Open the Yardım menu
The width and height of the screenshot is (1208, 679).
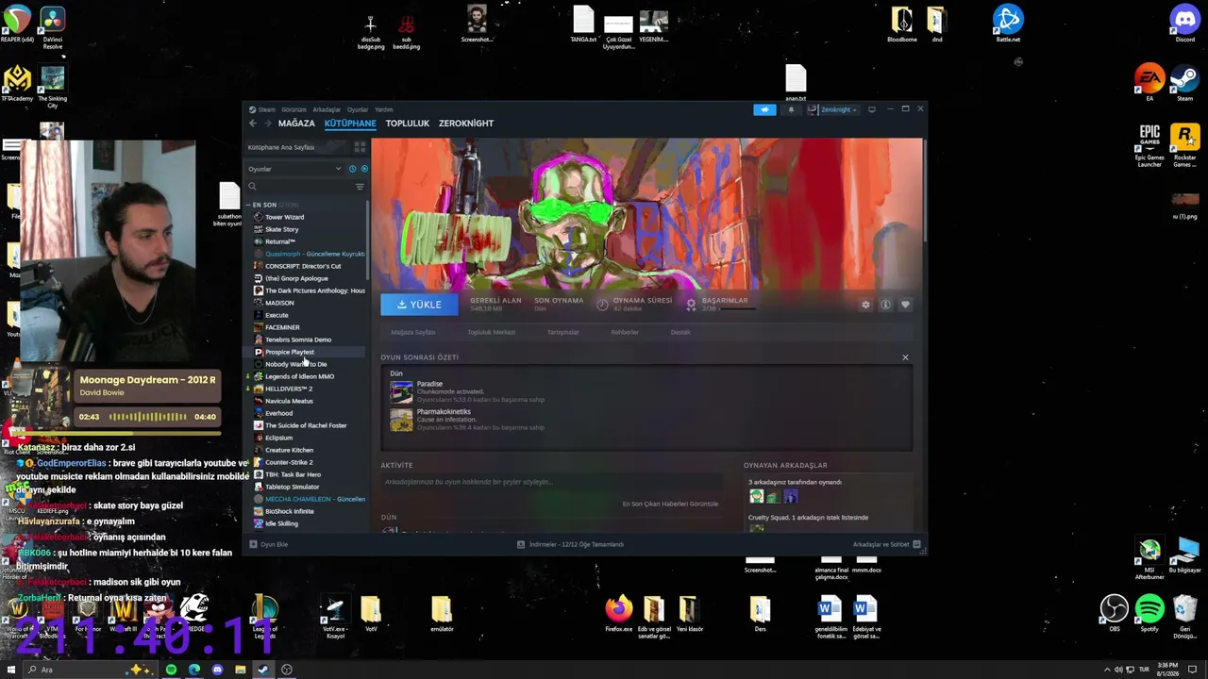tap(383, 109)
